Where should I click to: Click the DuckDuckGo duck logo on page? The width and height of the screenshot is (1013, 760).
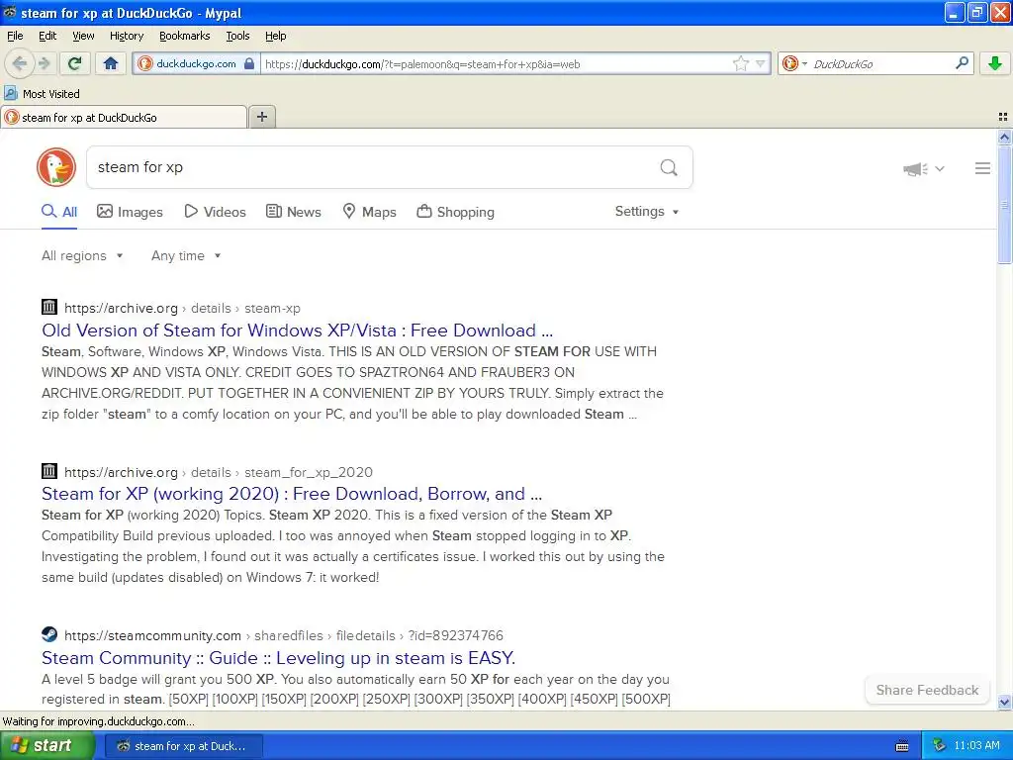[x=56, y=167]
